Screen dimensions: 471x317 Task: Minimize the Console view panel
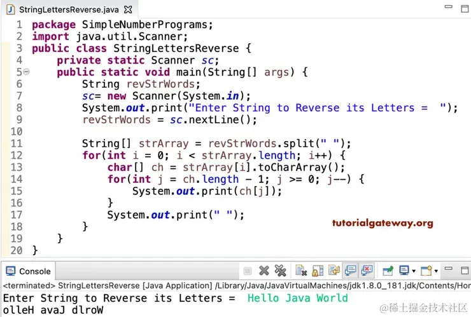449,269
